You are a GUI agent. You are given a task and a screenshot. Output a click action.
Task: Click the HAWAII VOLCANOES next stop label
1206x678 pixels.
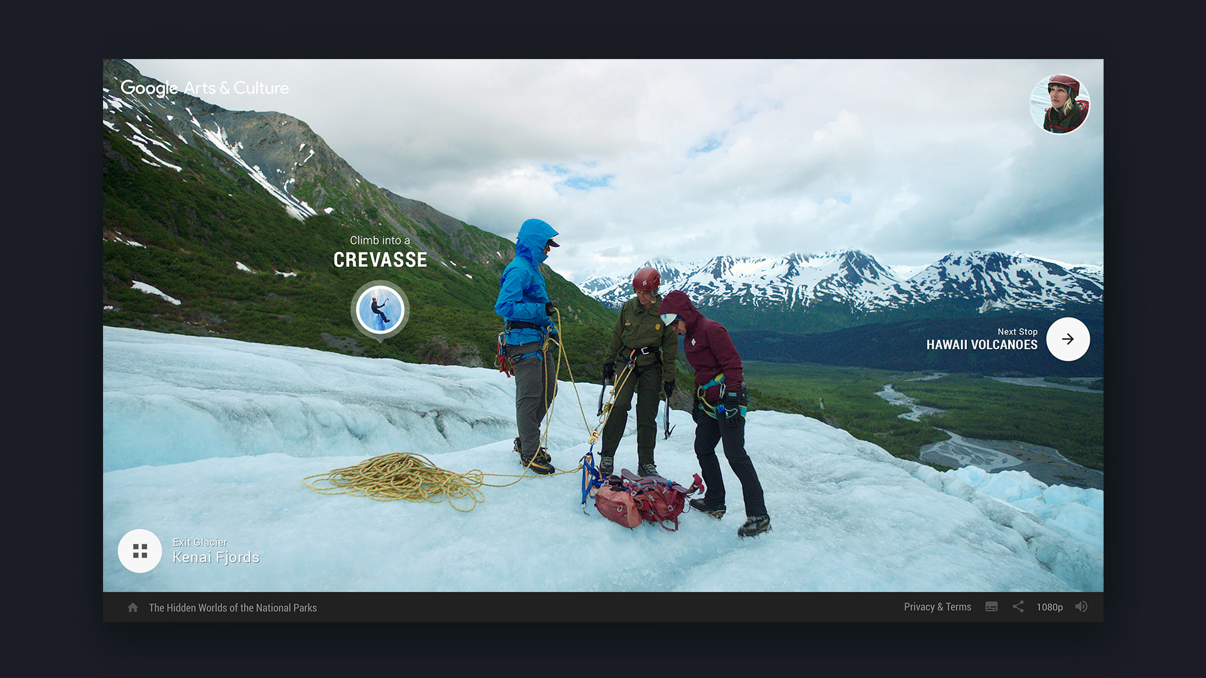(x=981, y=345)
